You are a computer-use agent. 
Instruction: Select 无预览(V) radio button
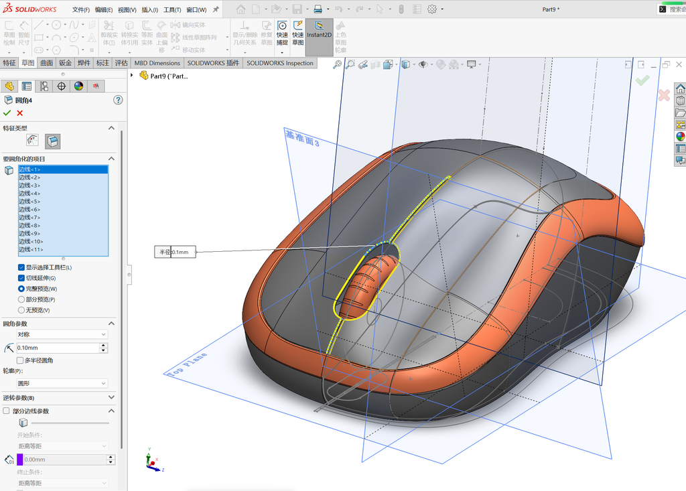21,310
